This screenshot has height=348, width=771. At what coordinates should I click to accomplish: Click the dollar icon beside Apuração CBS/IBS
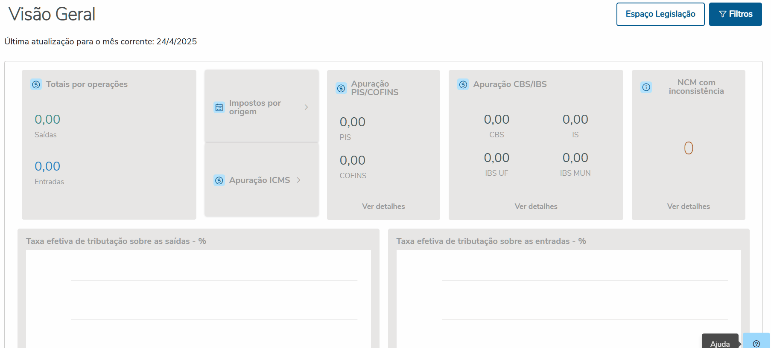point(463,84)
